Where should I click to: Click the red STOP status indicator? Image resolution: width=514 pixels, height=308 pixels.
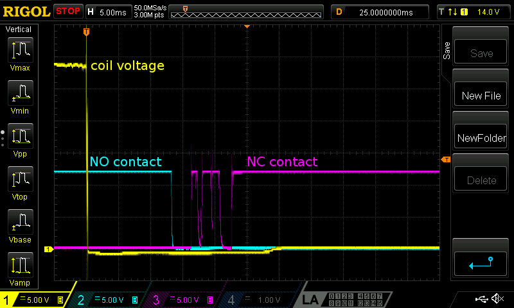click(x=68, y=12)
